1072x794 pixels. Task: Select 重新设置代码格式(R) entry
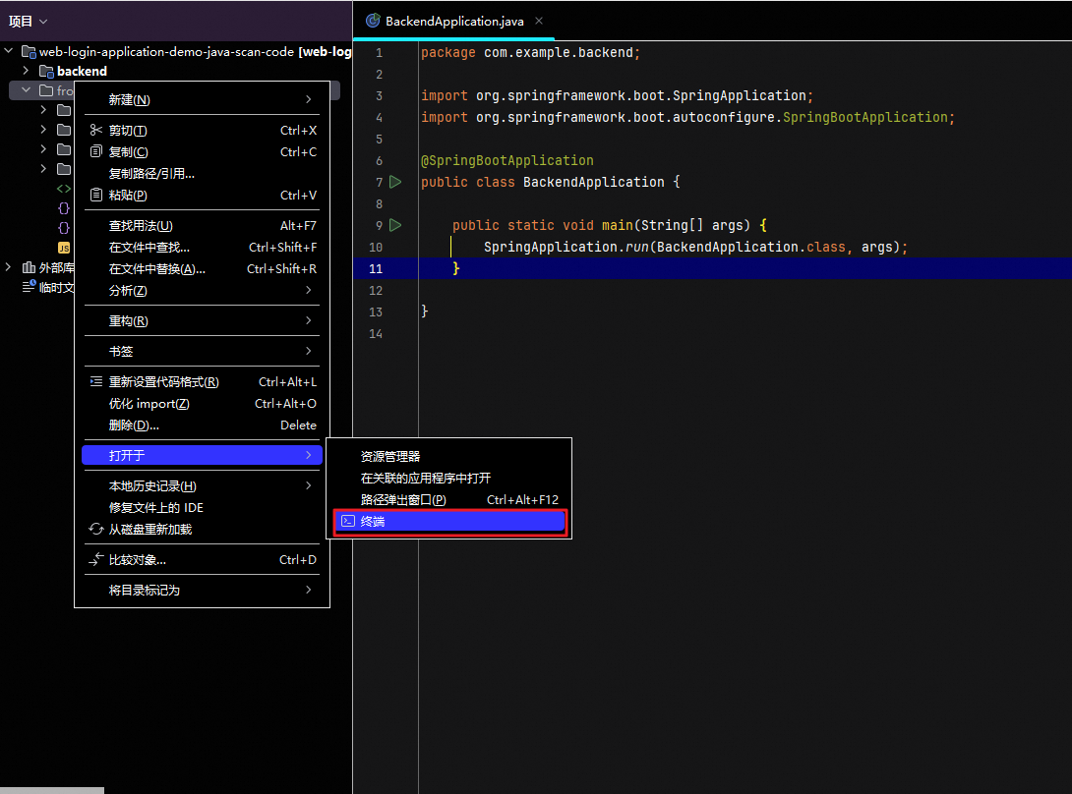coord(202,382)
